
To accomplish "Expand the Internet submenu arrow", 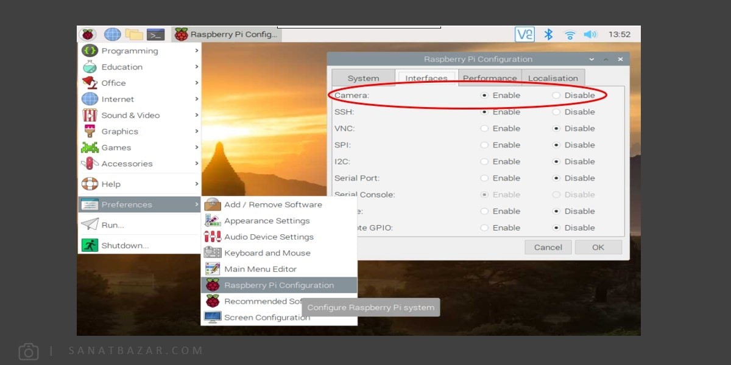I will (x=197, y=99).
